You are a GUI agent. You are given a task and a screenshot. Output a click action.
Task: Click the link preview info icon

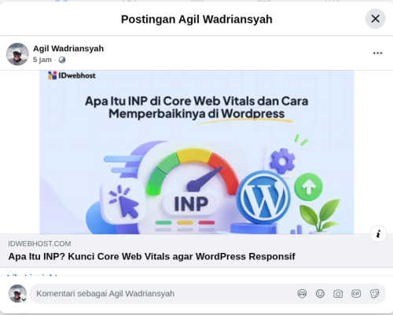coord(378,234)
